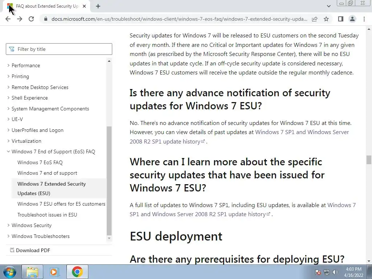372x279 pixels.
Task: Expand Remote Desktop Services section
Action: 38,87
